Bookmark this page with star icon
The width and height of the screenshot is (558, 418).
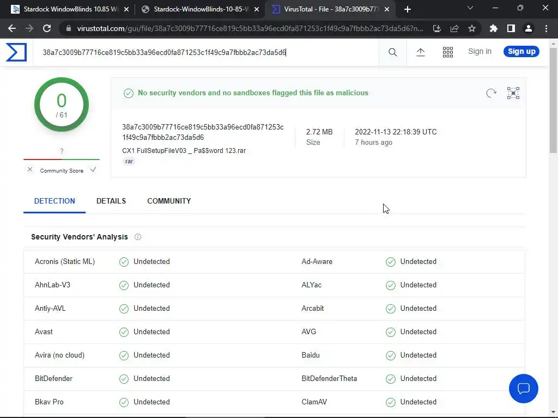click(x=472, y=28)
